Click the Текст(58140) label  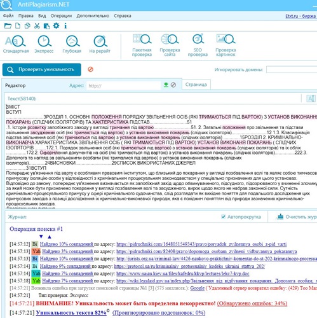coord(22,99)
